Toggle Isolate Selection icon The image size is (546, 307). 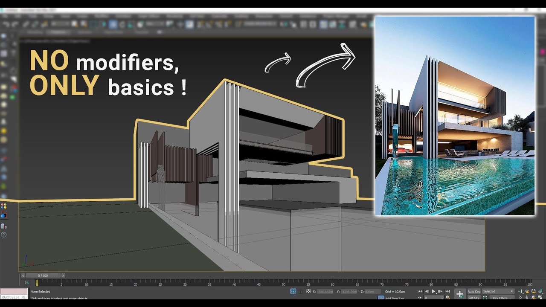click(293, 291)
